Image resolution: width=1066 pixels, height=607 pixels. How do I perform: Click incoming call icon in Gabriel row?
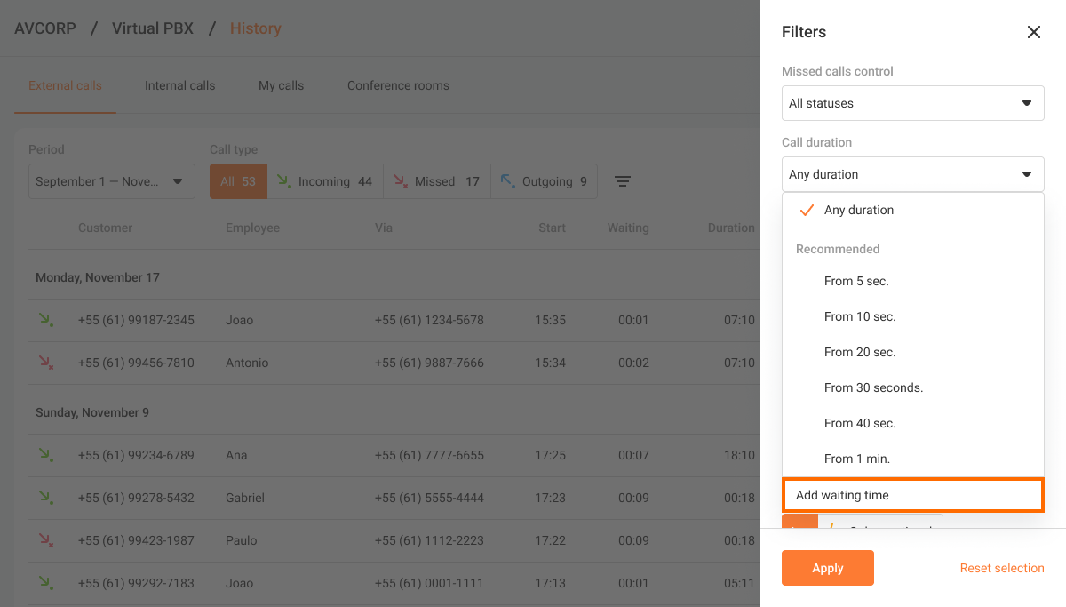[x=44, y=497]
